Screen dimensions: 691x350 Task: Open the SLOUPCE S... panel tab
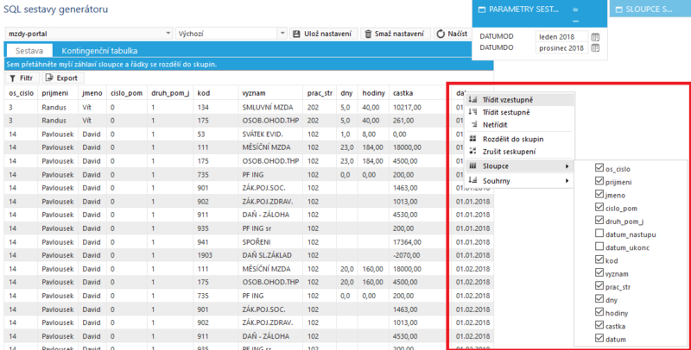click(x=650, y=9)
